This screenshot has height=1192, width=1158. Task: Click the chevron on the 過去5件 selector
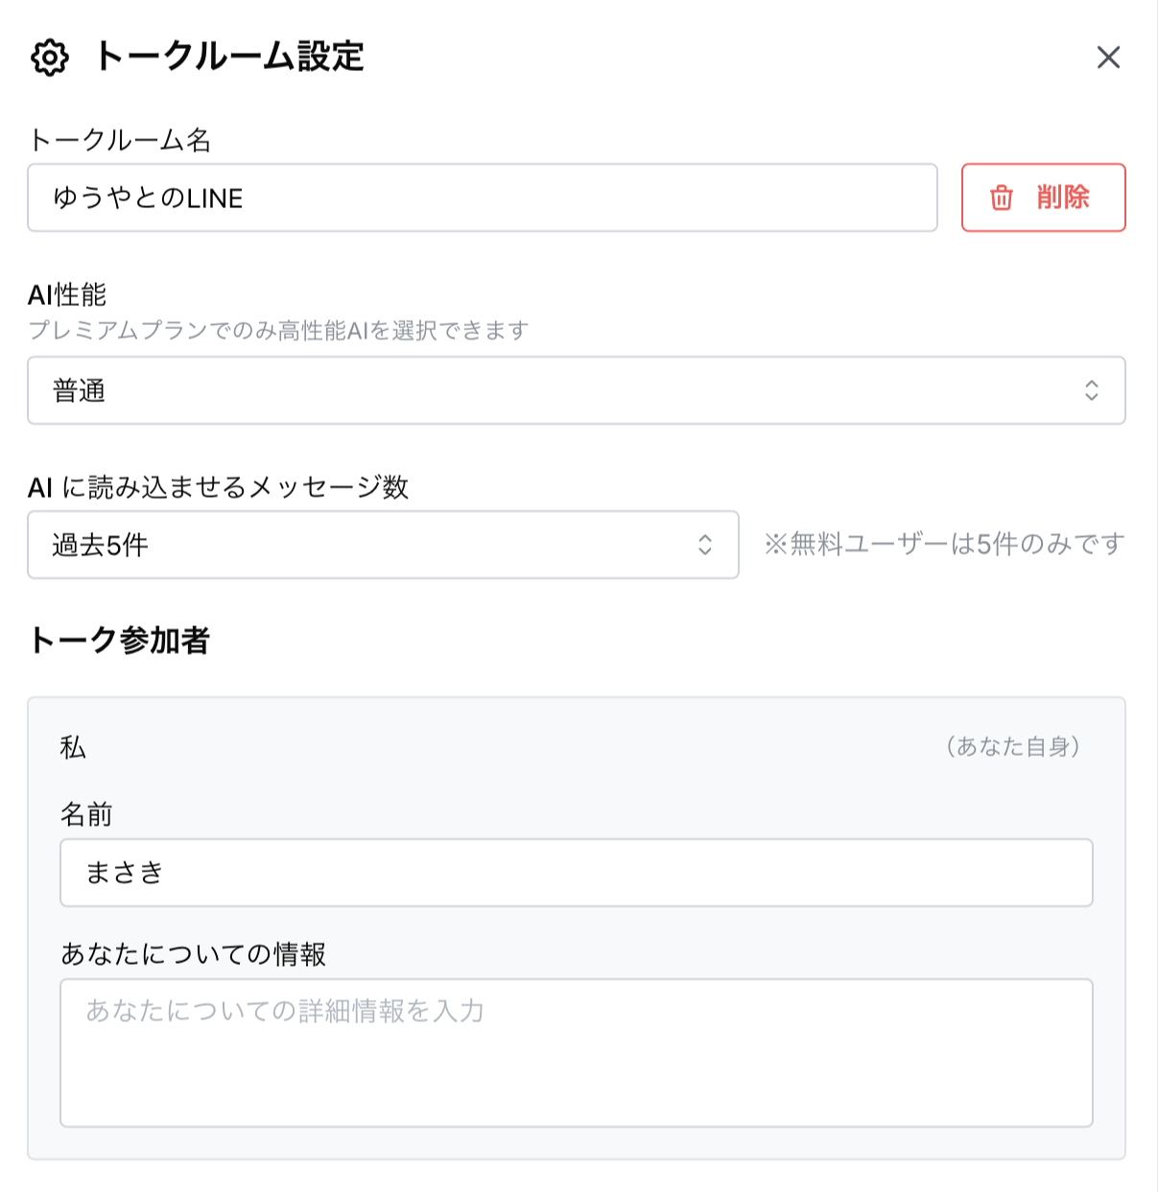pyautogui.click(x=707, y=545)
